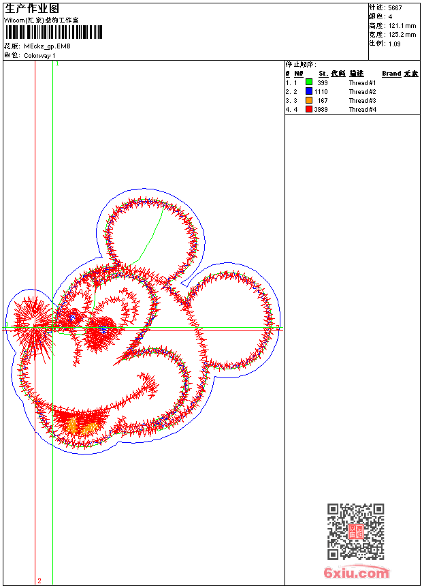The height and width of the screenshot is (586, 422).
Task: Select the Thread #2 row description
Action: click(x=363, y=91)
